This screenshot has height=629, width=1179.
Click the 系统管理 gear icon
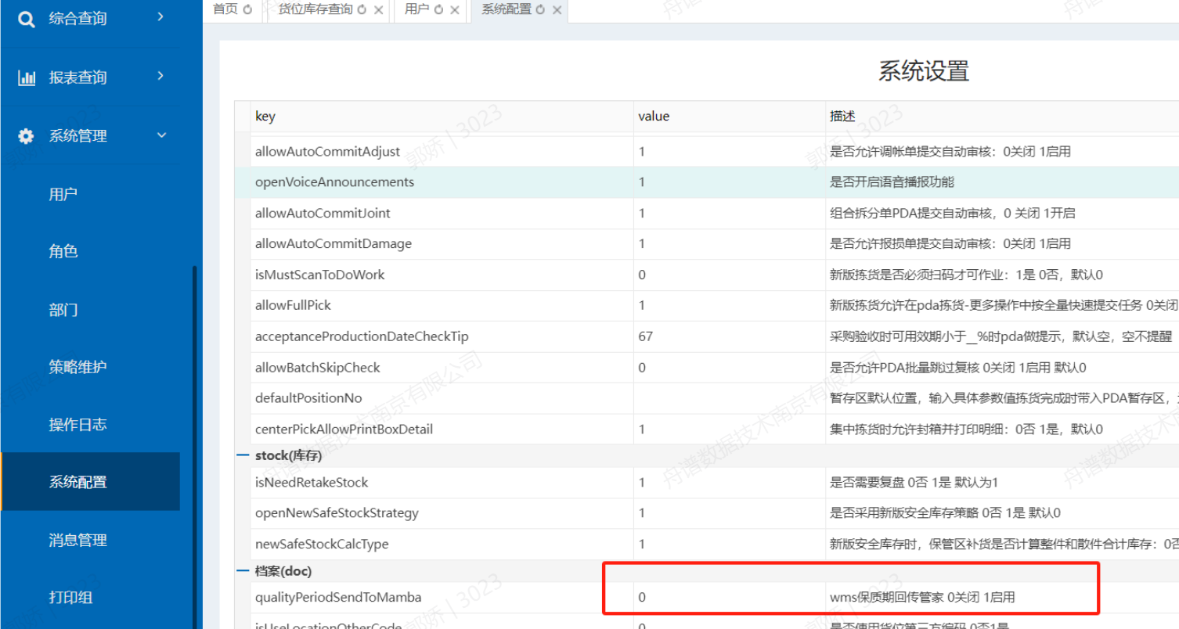coord(27,136)
